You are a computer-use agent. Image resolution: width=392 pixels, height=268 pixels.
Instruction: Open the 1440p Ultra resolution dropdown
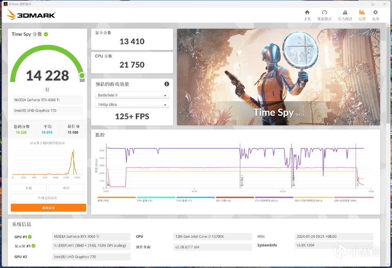132,105
